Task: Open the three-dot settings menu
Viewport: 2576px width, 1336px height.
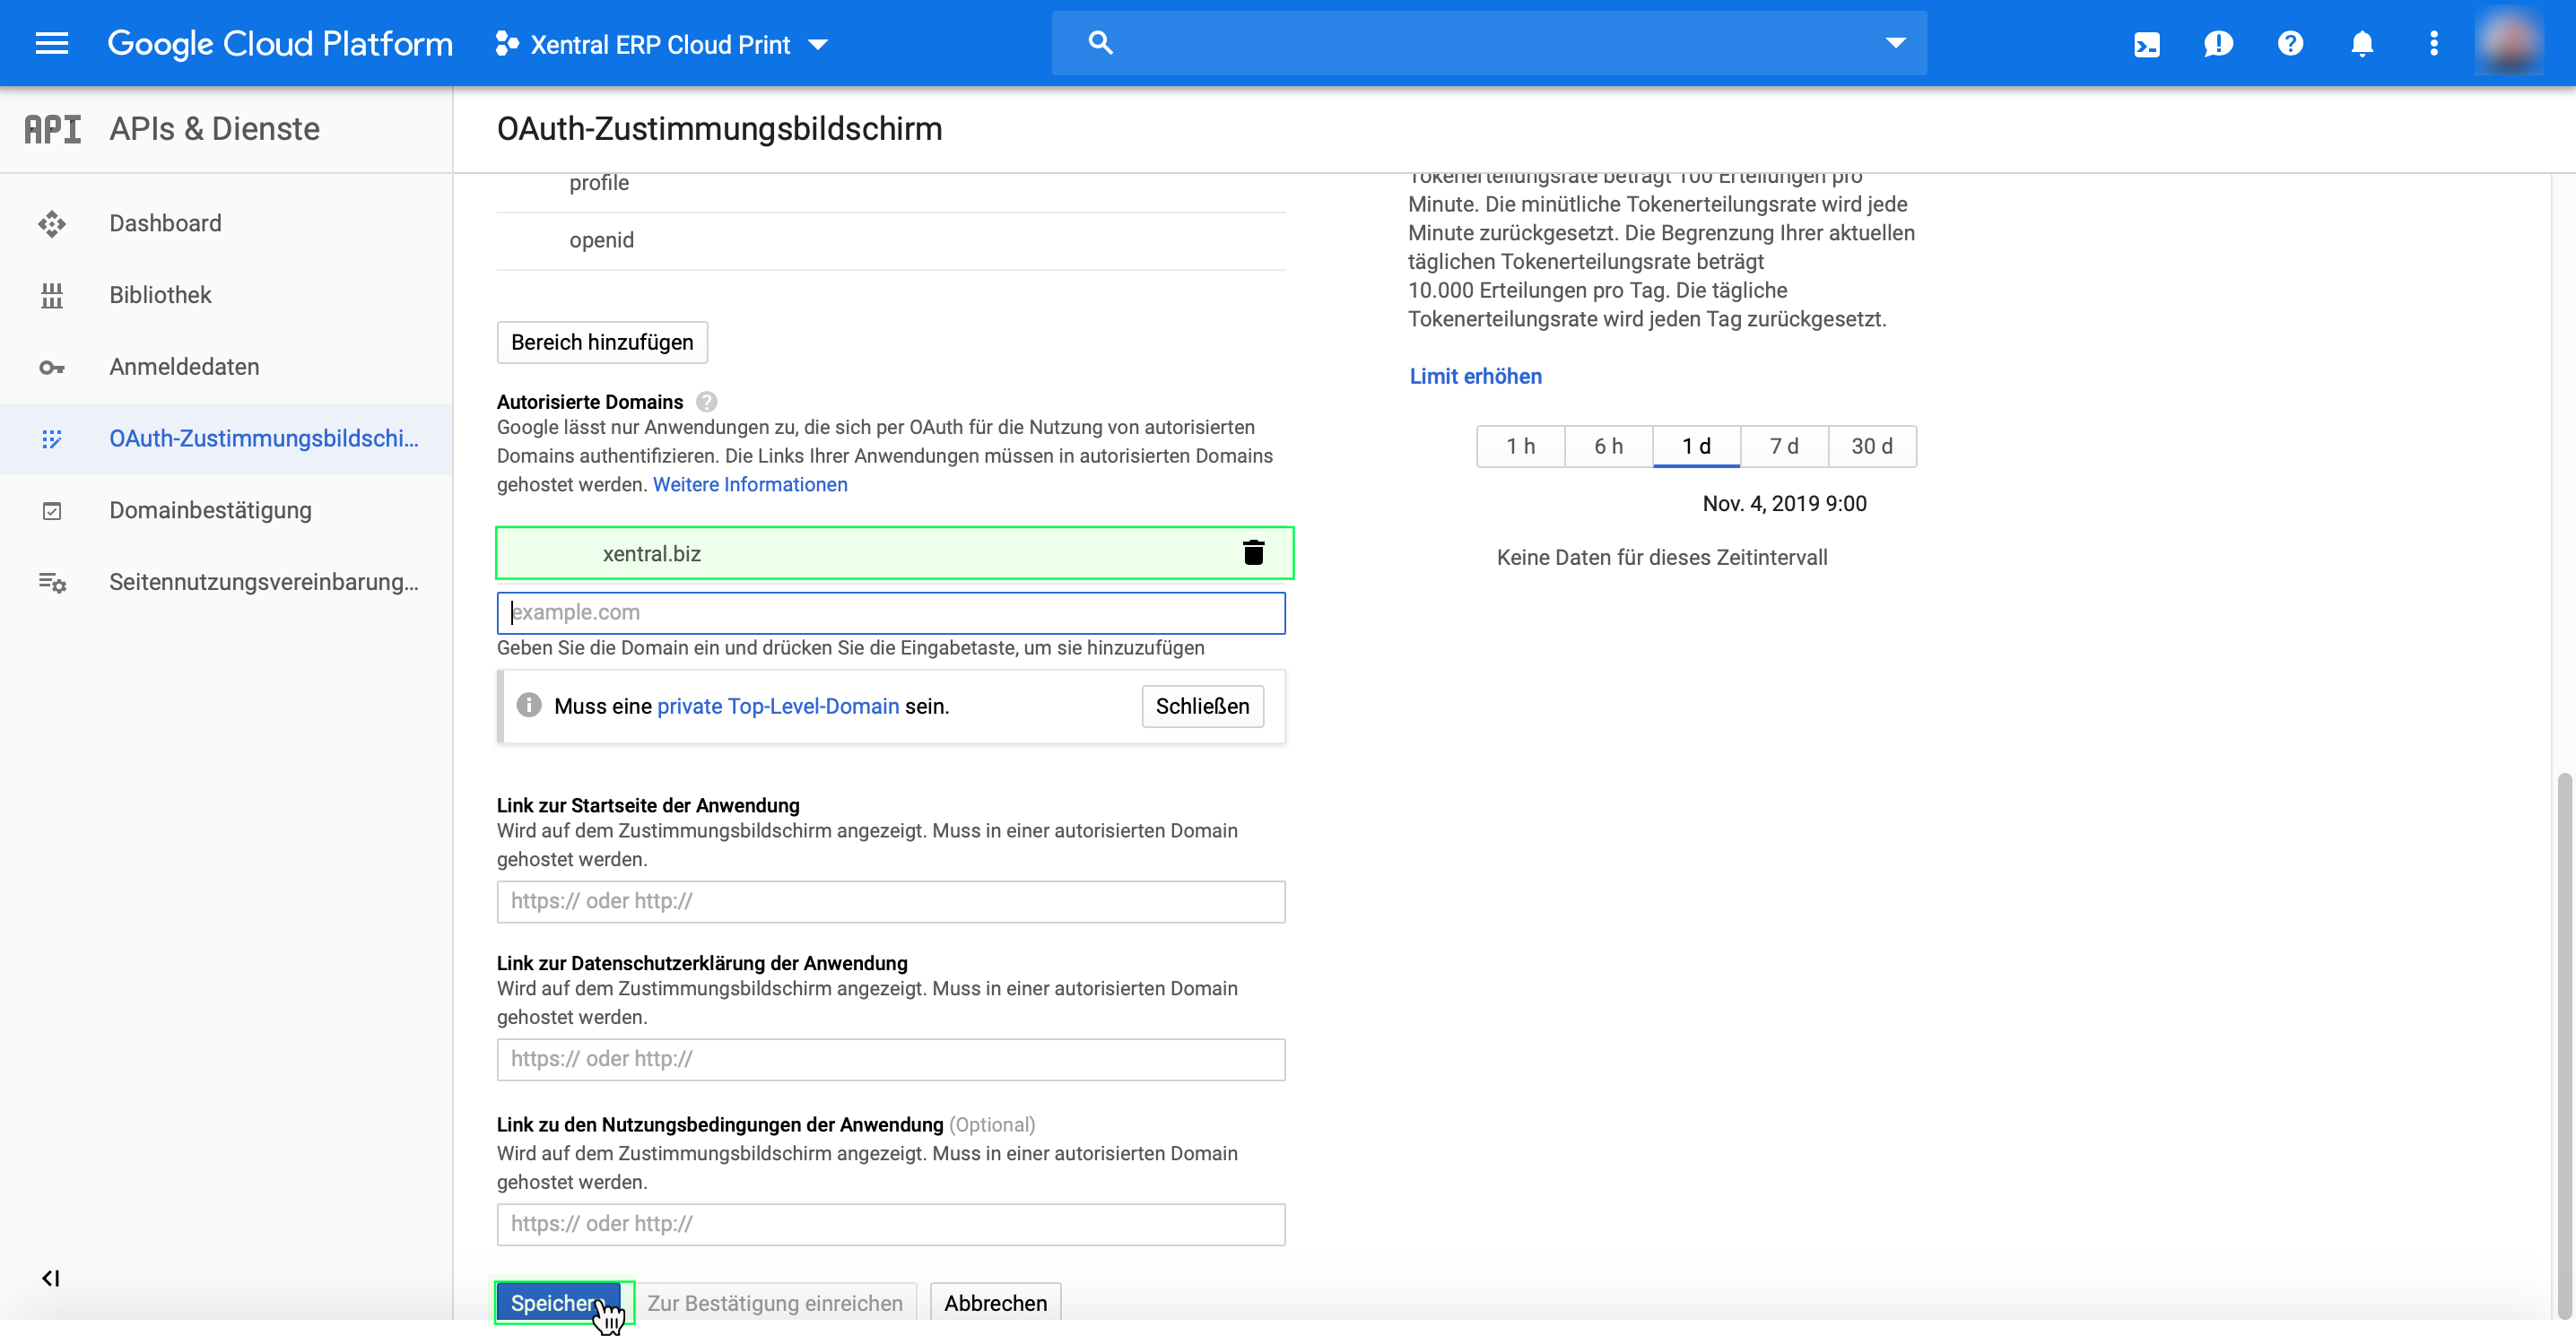Action: click(2434, 44)
